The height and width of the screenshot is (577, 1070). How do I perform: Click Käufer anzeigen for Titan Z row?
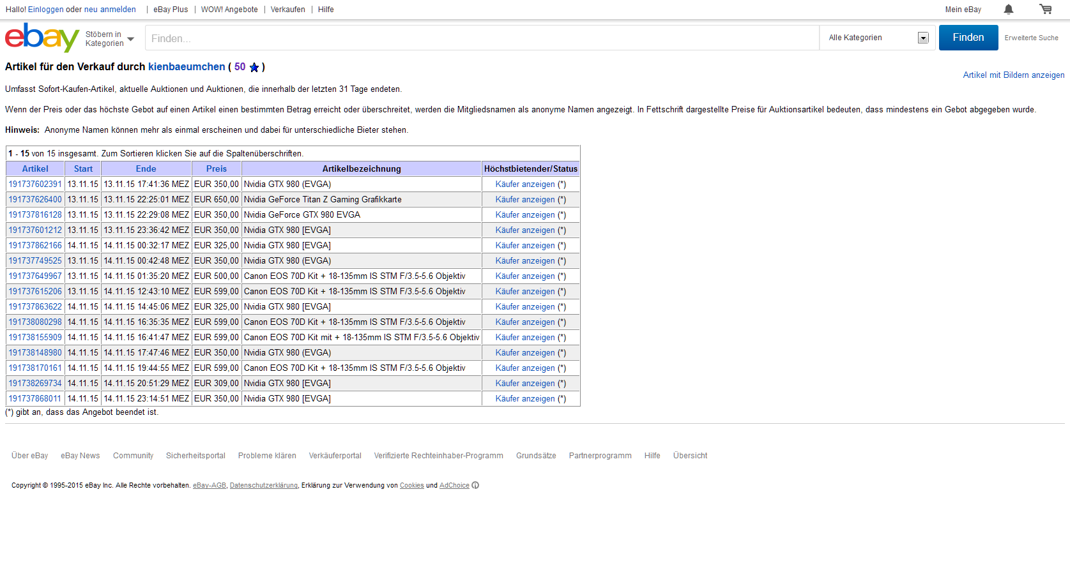tap(525, 199)
